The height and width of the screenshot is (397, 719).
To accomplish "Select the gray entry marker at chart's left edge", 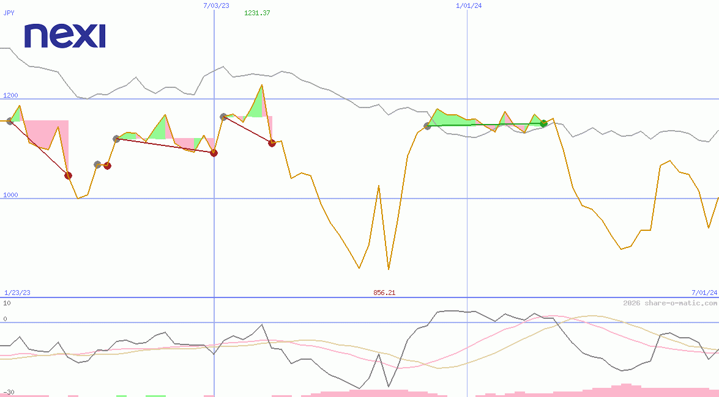I will pos(10,122).
